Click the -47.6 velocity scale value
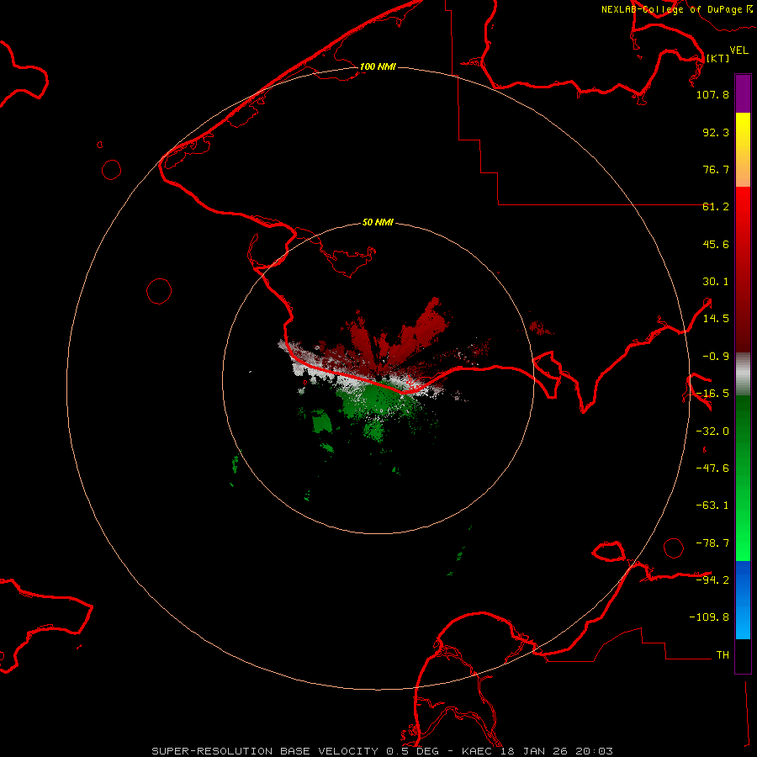757x757 pixels. (x=712, y=468)
